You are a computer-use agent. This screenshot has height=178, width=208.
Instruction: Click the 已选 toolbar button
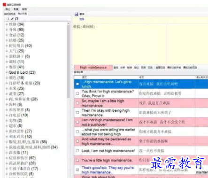tap(150, 68)
